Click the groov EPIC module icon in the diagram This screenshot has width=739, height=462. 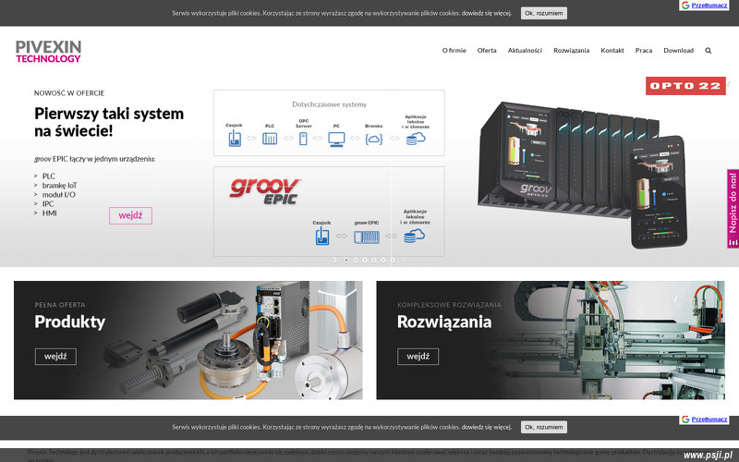click(x=367, y=237)
